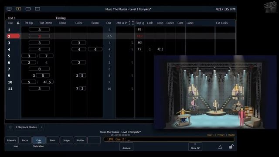Click the blank parameter category button
279x157 pixels.
tap(94, 140)
